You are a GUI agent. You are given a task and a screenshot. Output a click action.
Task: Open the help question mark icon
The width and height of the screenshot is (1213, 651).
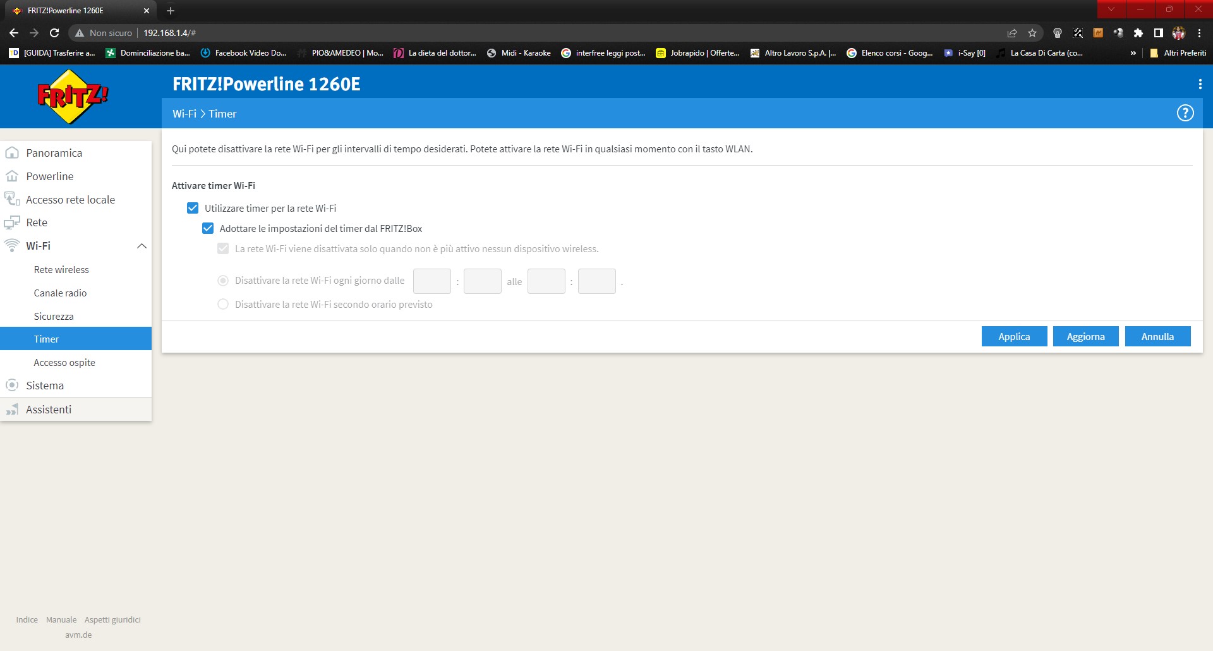click(1185, 113)
